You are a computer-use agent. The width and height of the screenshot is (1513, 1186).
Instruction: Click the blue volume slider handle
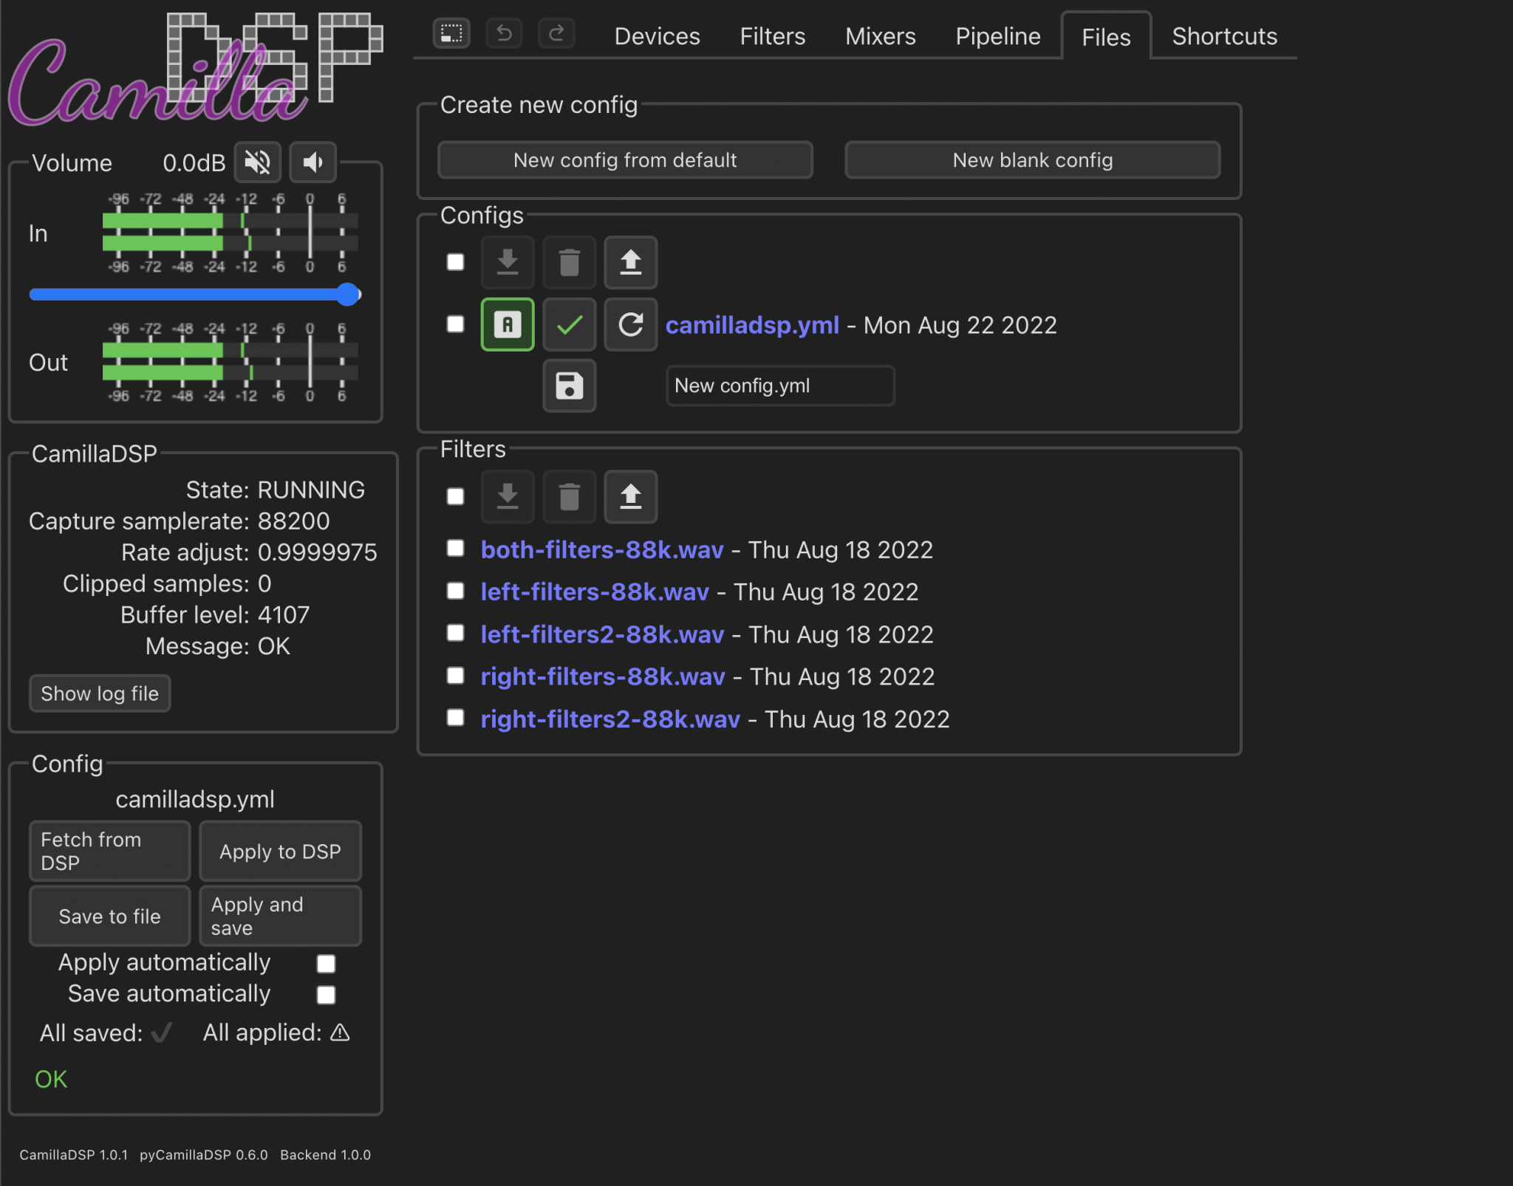(x=347, y=295)
